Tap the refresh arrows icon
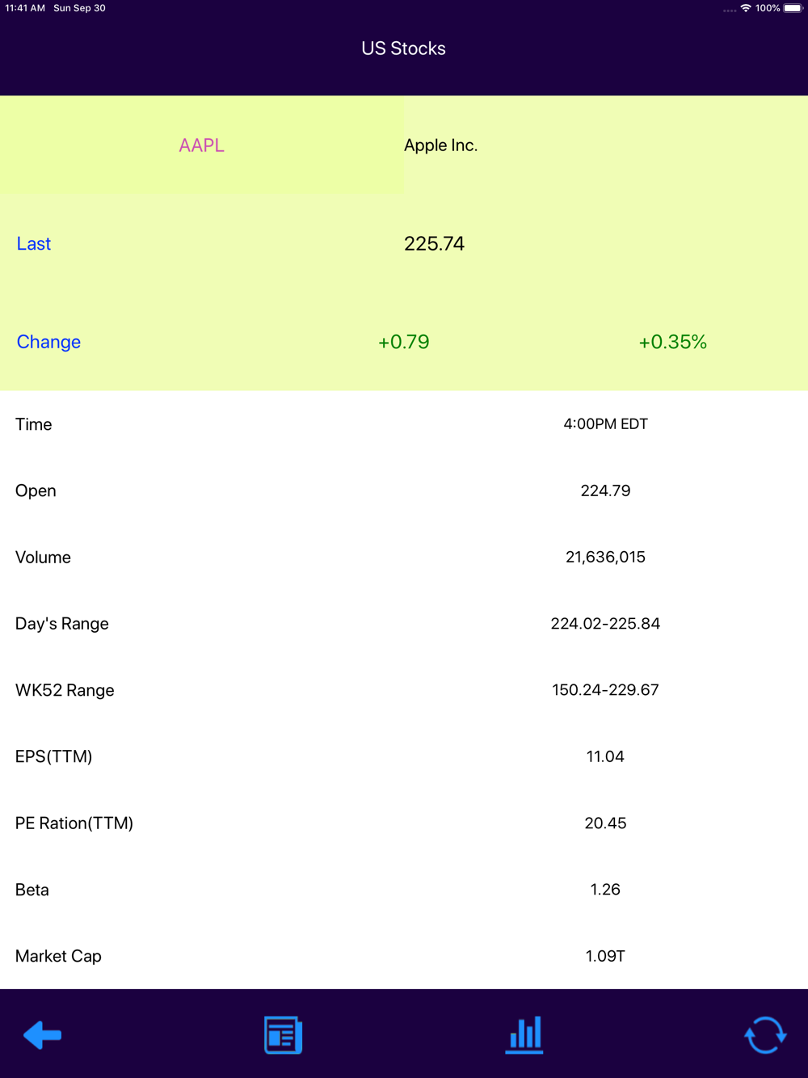The image size is (808, 1078). (x=765, y=1035)
